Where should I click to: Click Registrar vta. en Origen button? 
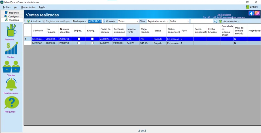[56, 21]
